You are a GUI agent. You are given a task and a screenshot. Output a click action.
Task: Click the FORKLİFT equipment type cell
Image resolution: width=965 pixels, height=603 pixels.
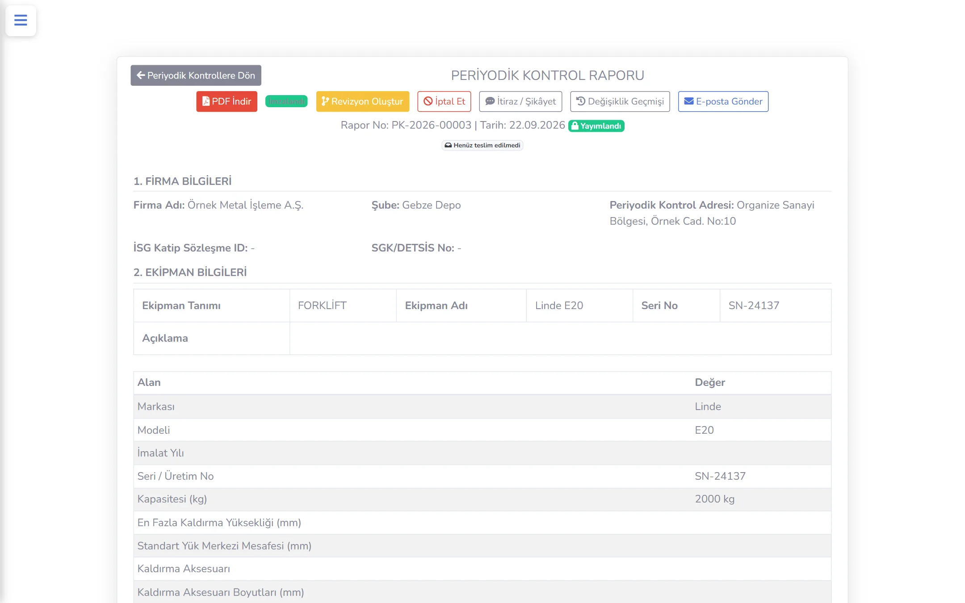click(x=343, y=306)
